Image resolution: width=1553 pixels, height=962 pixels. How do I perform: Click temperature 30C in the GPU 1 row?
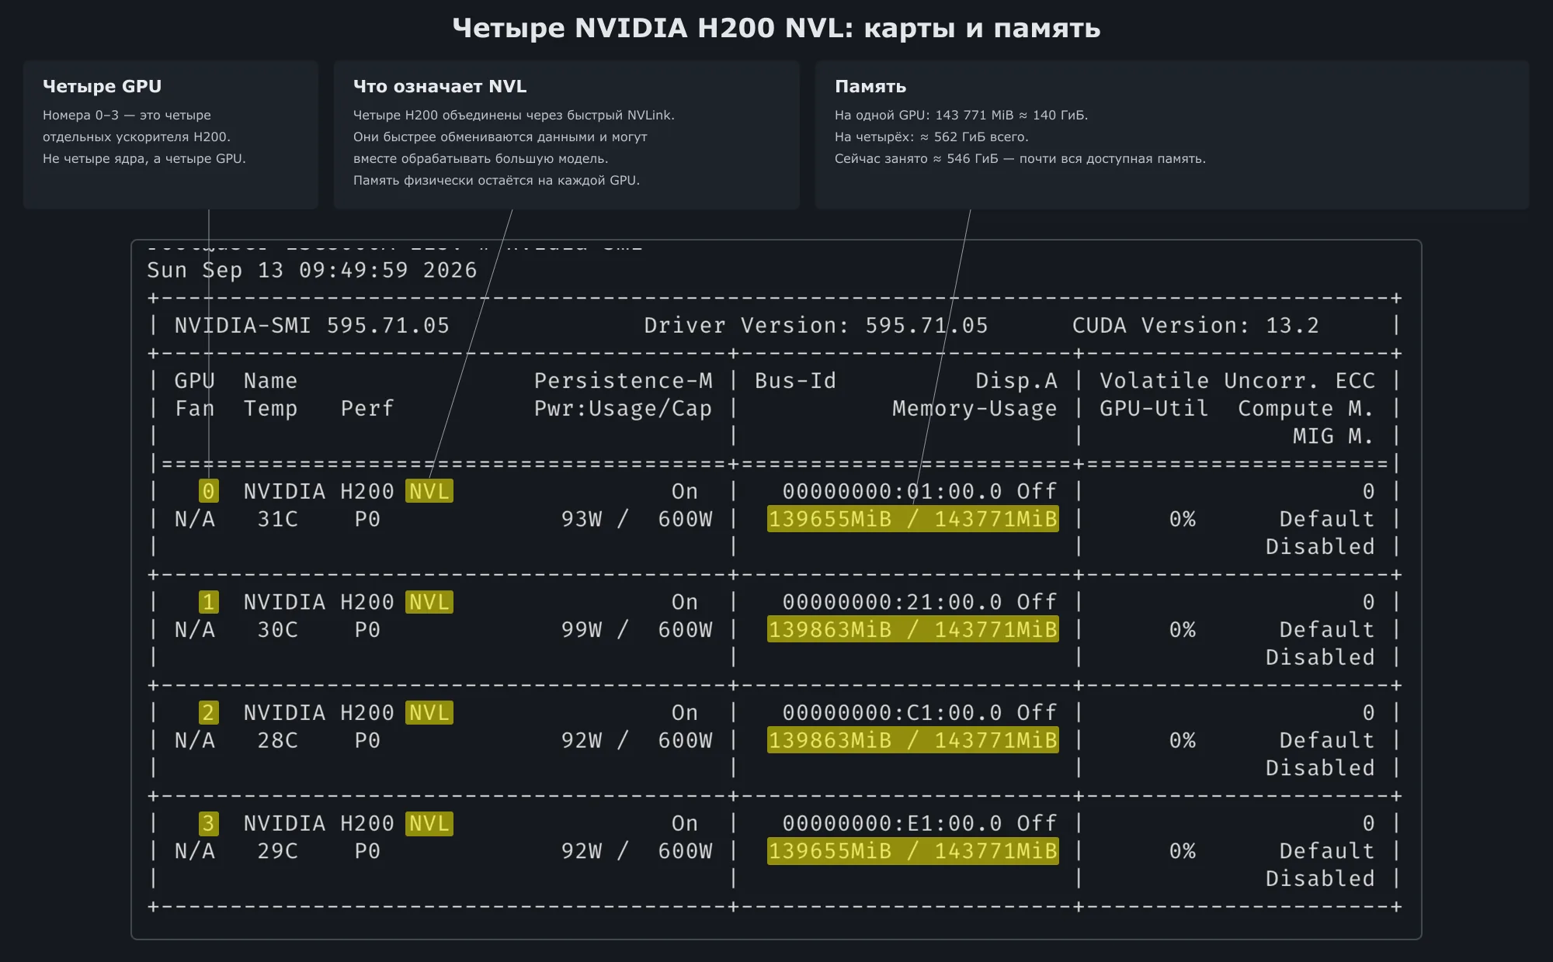coord(278,630)
